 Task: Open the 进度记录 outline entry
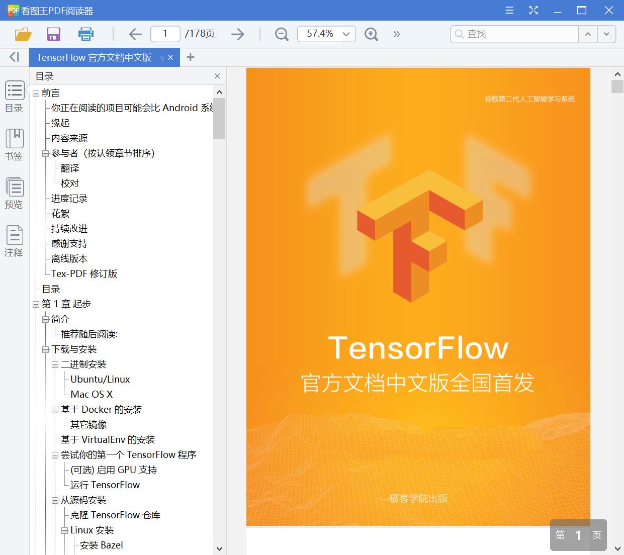[x=69, y=198]
